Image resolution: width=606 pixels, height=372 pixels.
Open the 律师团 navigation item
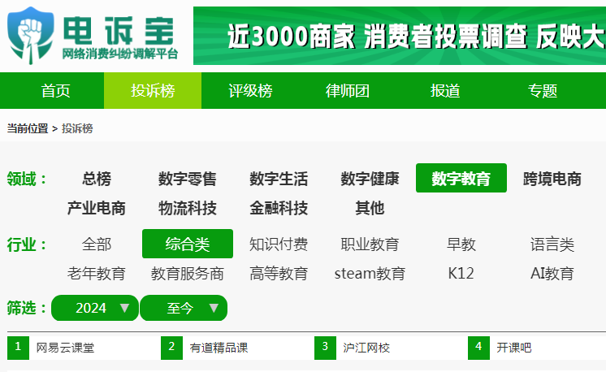pyautogui.click(x=348, y=91)
